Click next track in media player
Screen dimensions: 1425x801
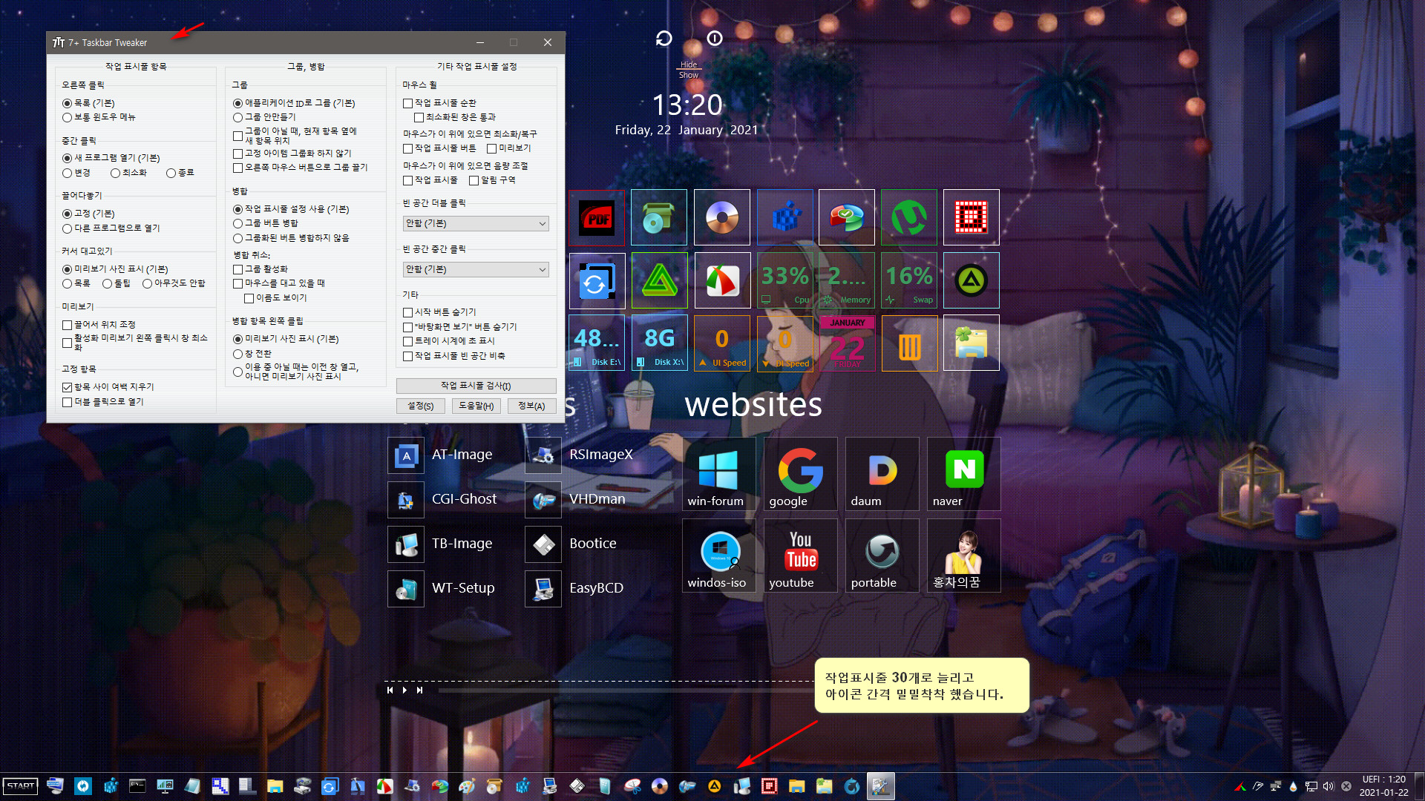[419, 690]
